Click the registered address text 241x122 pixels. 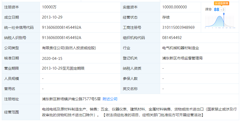click(x=71, y=99)
